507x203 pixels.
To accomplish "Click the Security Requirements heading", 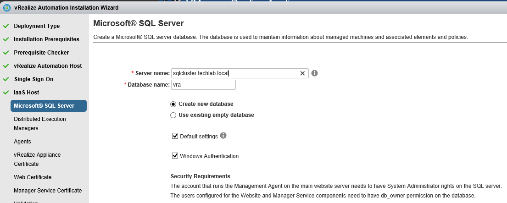I will point(201,176).
